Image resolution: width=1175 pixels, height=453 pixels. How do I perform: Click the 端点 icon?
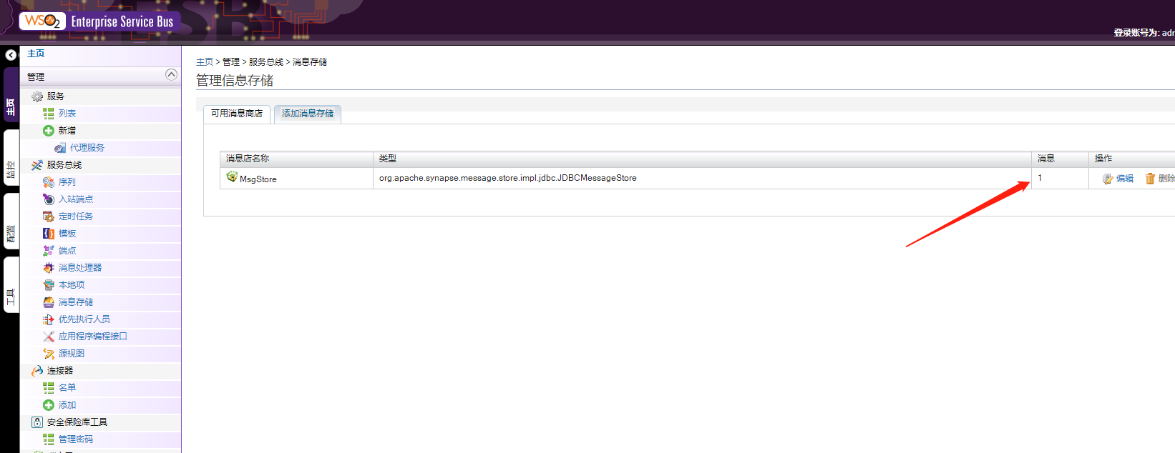click(49, 251)
